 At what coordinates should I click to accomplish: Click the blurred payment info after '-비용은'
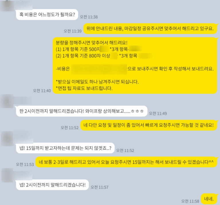(x=99, y=69)
